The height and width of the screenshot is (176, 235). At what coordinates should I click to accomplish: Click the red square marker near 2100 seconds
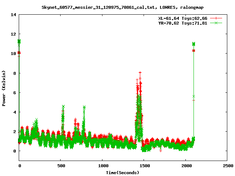194,51
